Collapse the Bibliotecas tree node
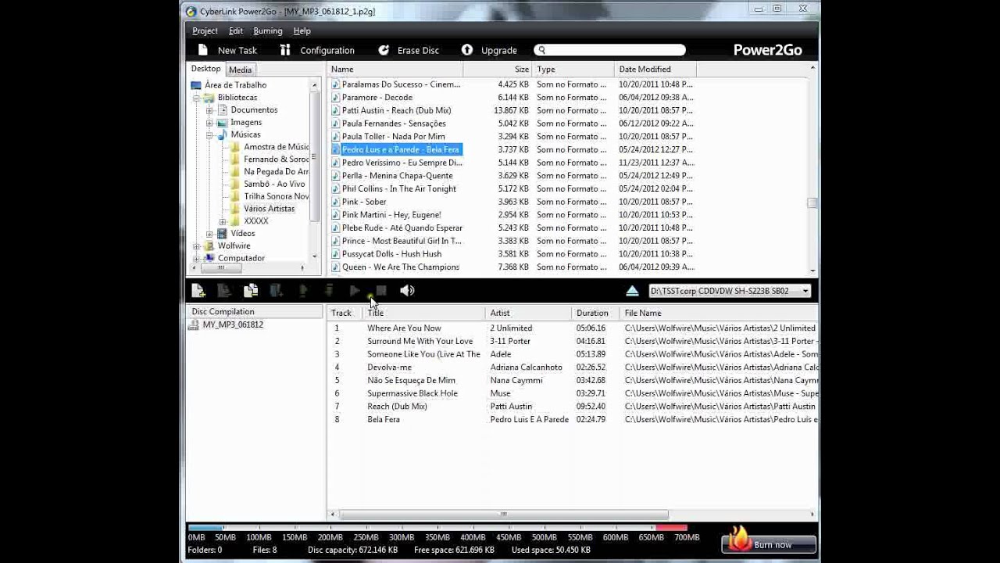Viewport: 1000px width, 563px height. coord(196,98)
